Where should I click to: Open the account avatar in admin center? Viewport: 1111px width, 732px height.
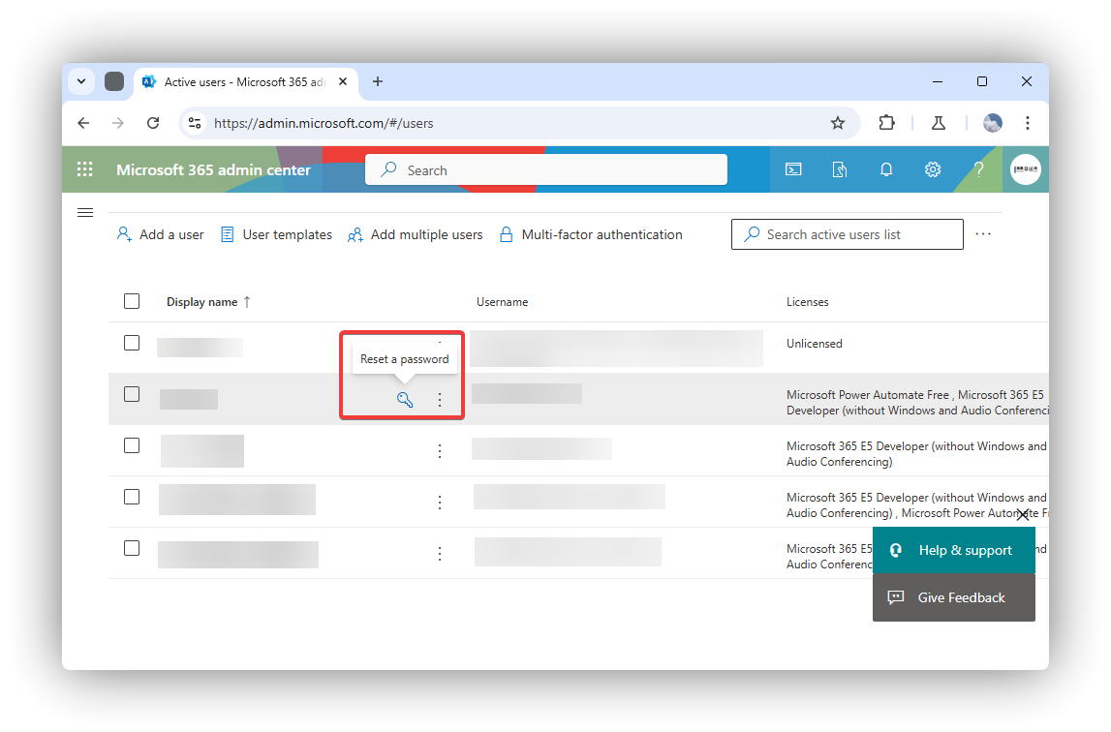click(x=1025, y=169)
